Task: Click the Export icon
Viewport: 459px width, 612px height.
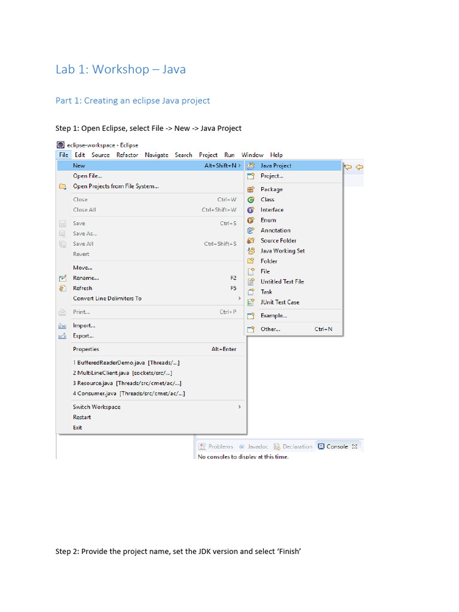Action: click(62, 336)
